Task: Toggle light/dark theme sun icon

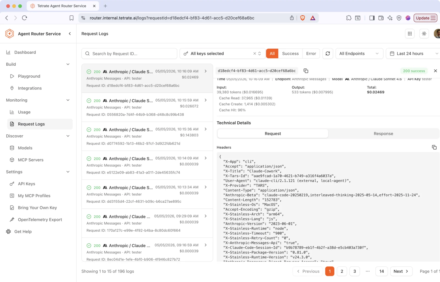Action: click(x=424, y=33)
